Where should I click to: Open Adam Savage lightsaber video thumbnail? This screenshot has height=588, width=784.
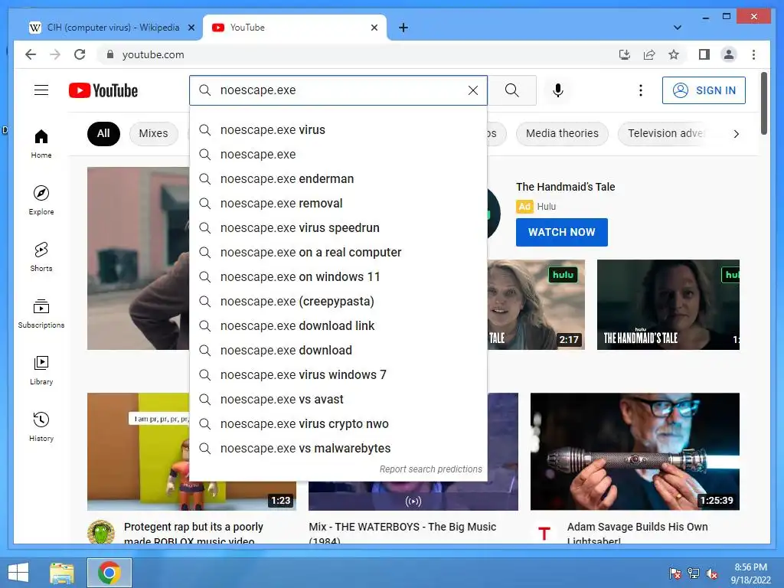click(x=635, y=452)
